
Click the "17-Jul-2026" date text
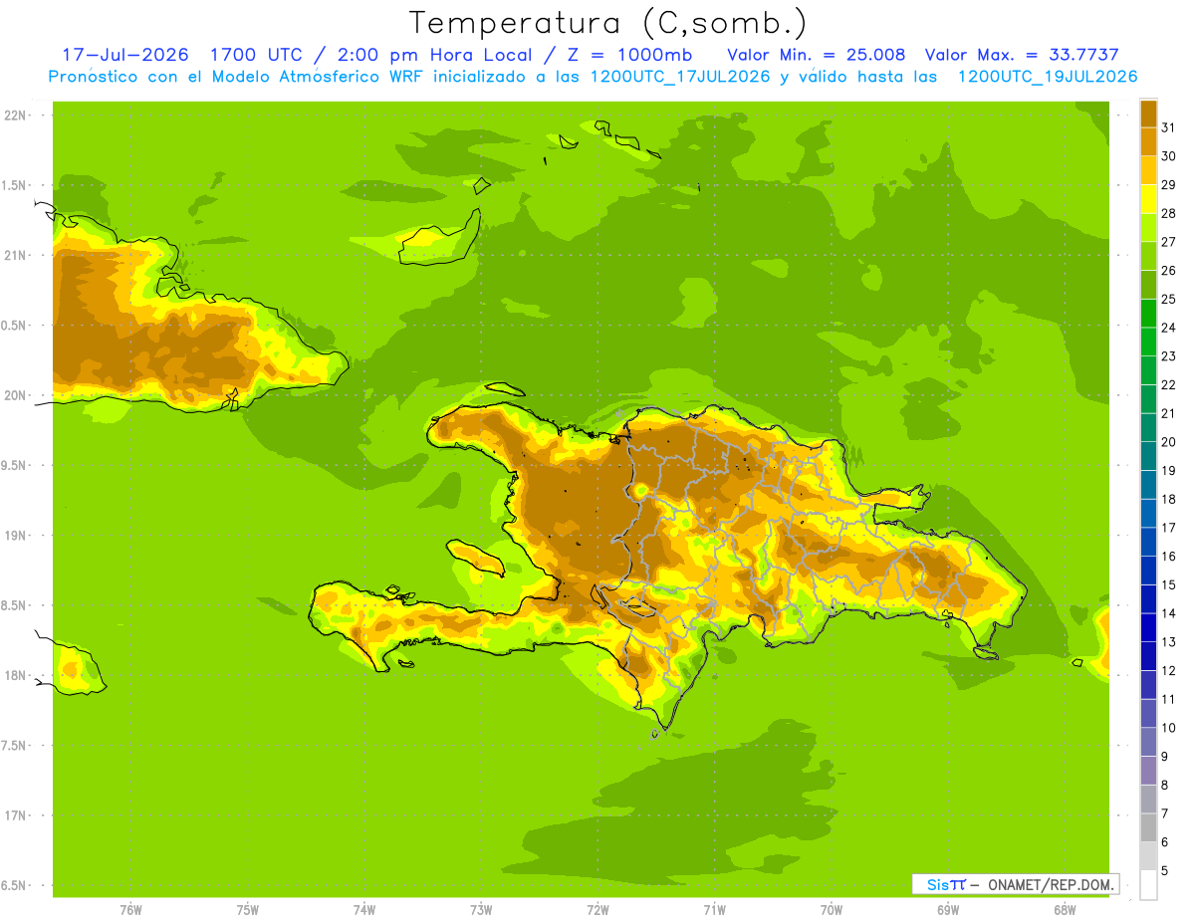click(x=124, y=55)
